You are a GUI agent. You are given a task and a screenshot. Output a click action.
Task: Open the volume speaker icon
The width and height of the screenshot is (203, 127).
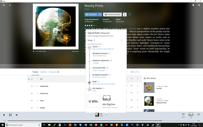pyautogui.click(x=198, y=114)
